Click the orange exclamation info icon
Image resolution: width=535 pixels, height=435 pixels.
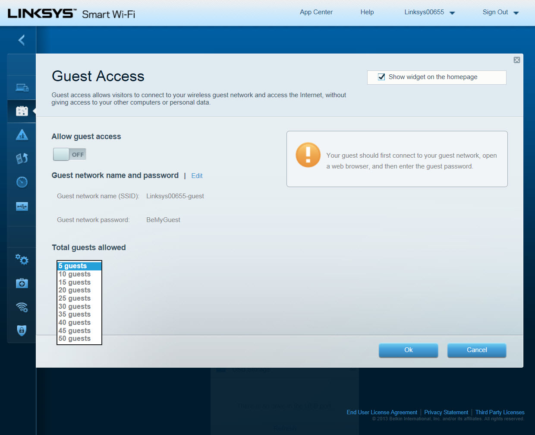[308, 155]
